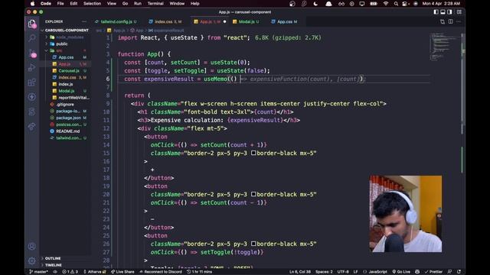Switch to index.css editor tab
Screen dimensions: 490x275
click(x=165, y=21)
